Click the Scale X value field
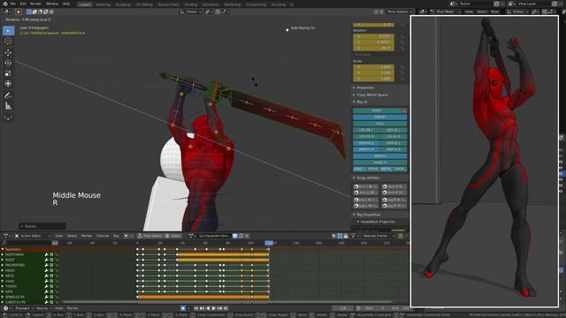 point(373,67)
